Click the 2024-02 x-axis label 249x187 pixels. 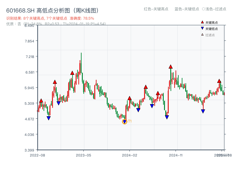129,155
